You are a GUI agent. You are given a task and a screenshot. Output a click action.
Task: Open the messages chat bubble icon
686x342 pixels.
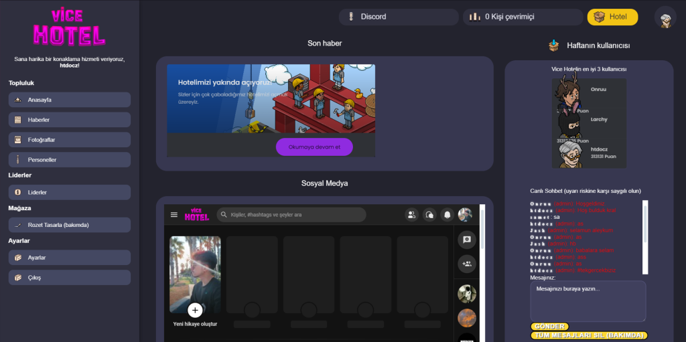point(429,215)
